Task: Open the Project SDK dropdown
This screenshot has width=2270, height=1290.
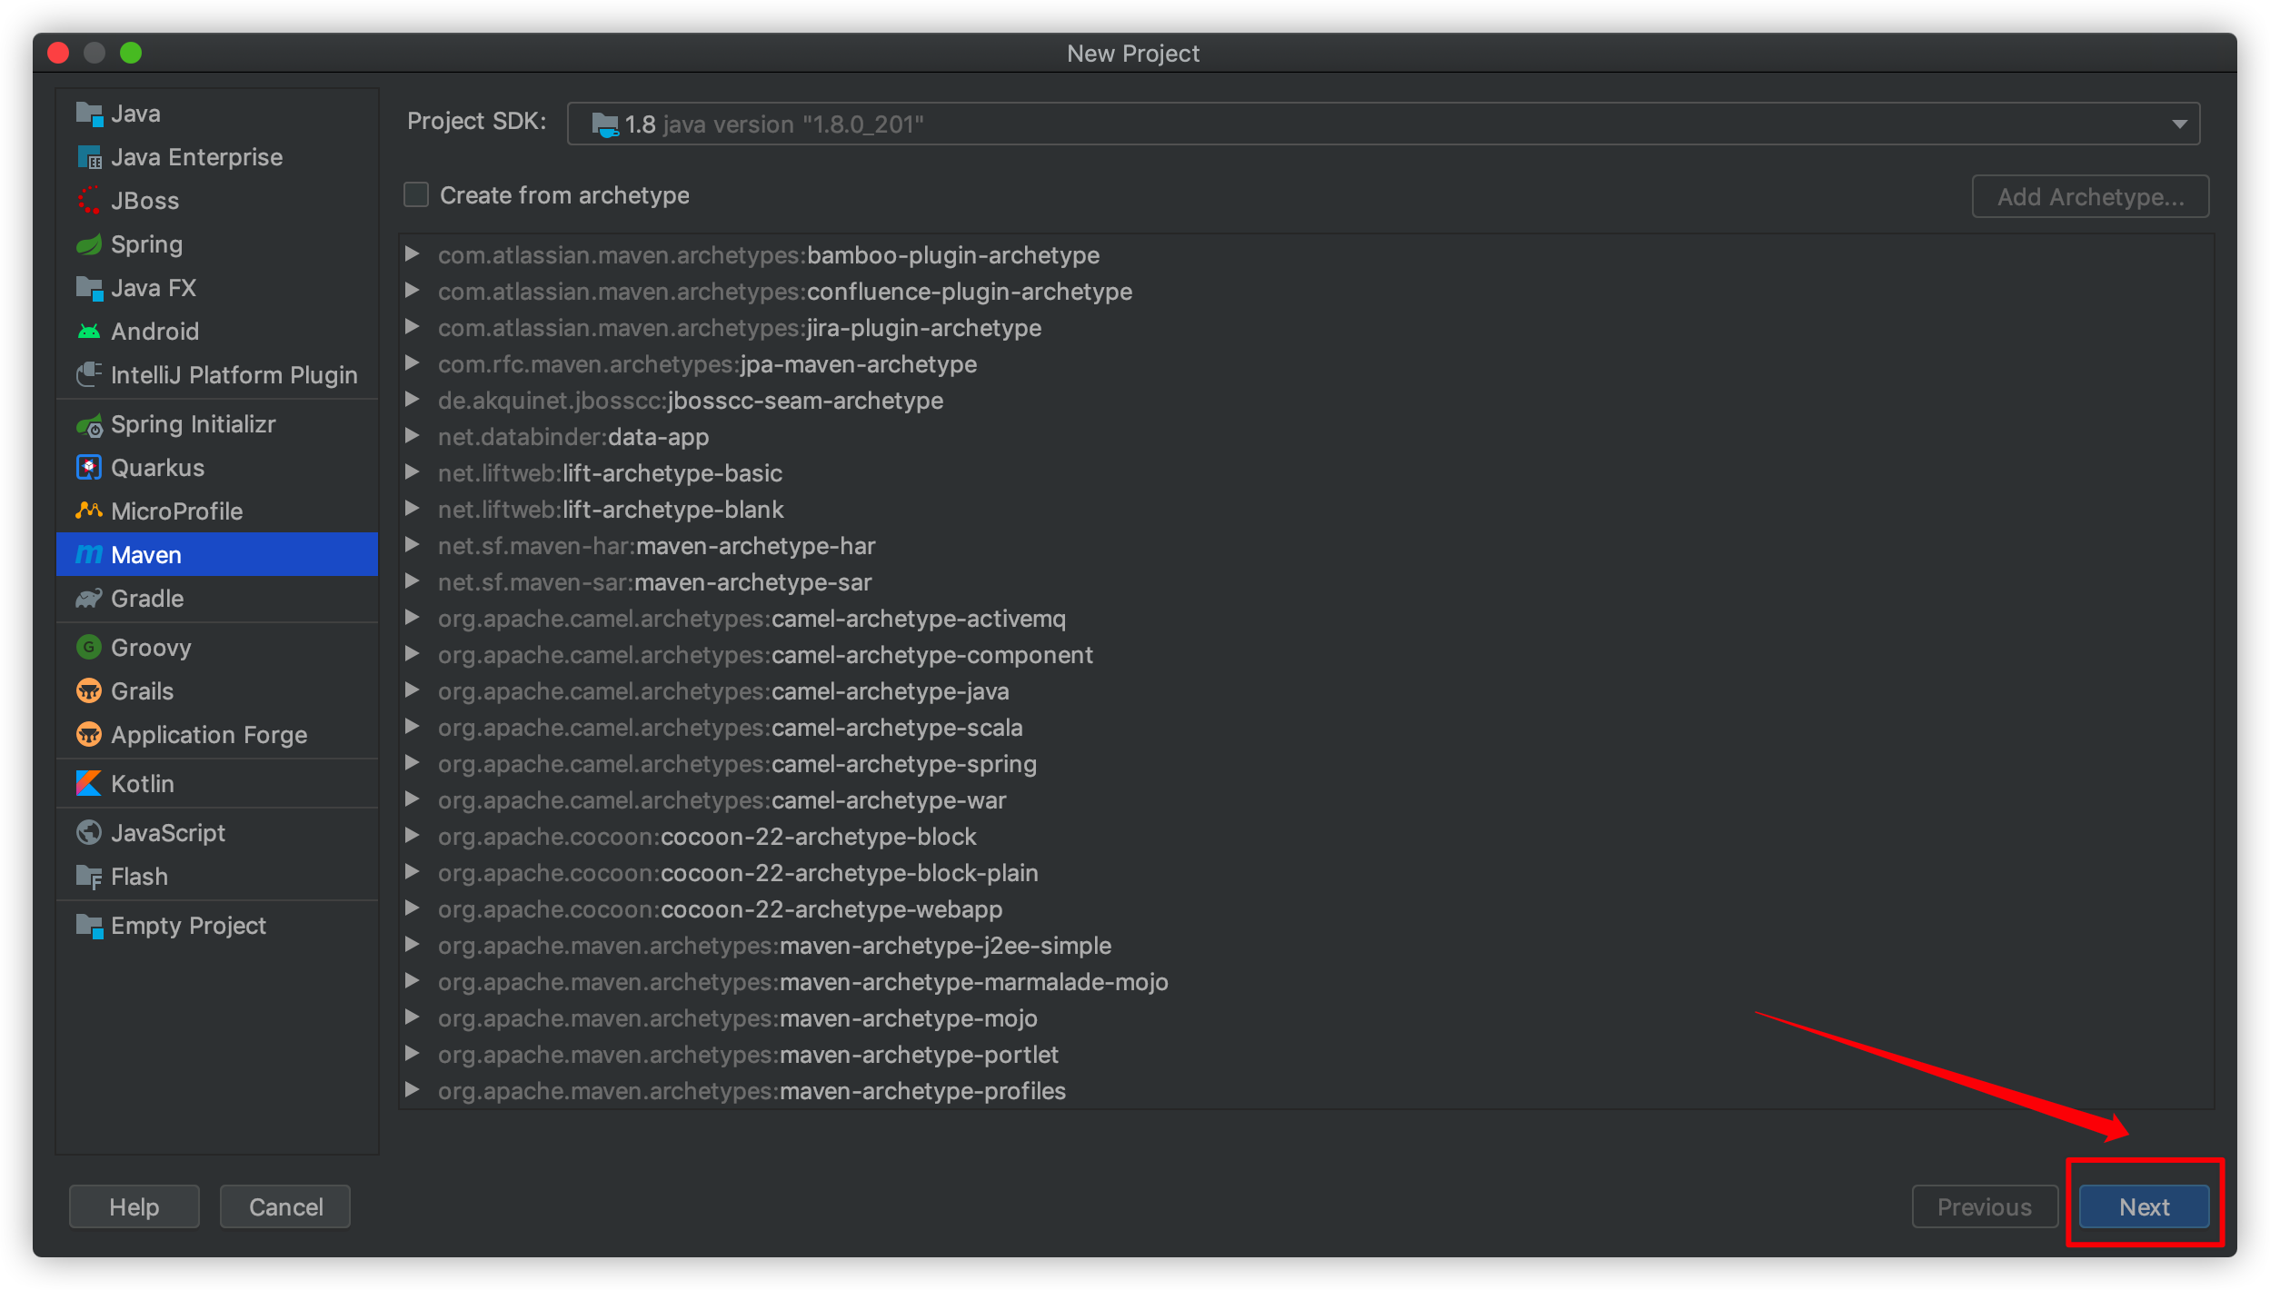Action: pos(2178,124)
